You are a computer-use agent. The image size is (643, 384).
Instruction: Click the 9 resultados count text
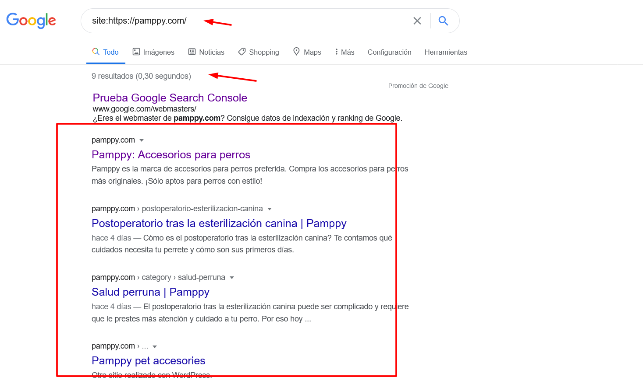coord(141,76)
